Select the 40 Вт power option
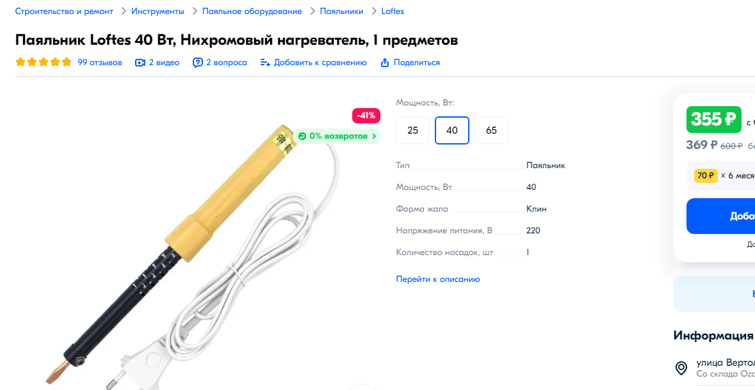755x390 pixels. pos(452,130)
